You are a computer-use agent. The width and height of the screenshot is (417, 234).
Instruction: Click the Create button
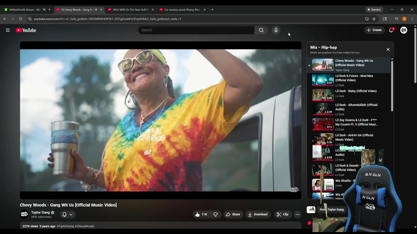pyautogui.click(x=374, y=30)
